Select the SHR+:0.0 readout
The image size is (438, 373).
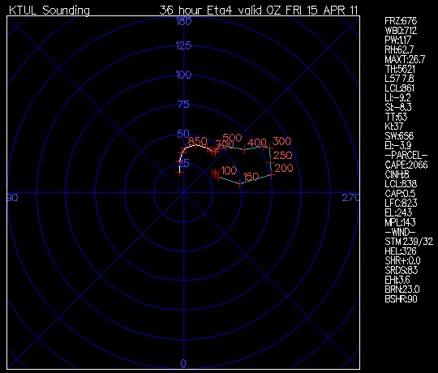point(402,260)
